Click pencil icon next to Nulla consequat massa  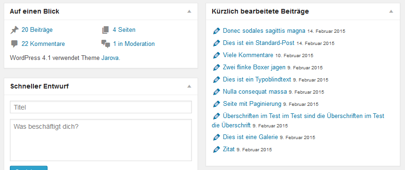216,92
